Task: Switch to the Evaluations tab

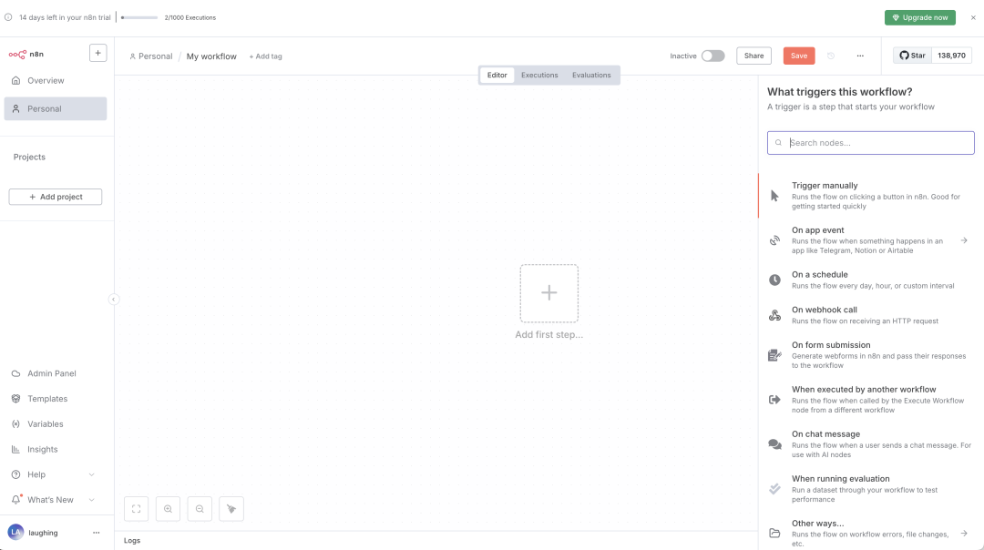Action: [591, 76]
